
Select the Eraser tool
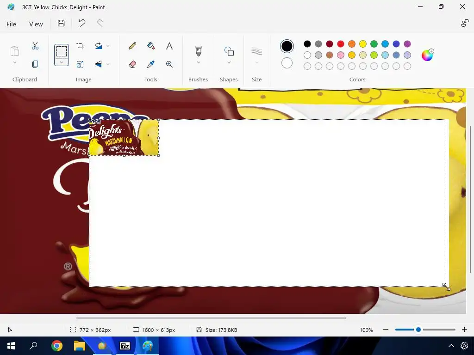132,64
